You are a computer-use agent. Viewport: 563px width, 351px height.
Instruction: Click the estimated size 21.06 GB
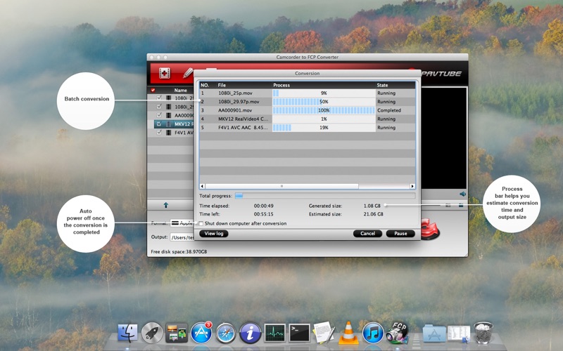click(373, 214)
